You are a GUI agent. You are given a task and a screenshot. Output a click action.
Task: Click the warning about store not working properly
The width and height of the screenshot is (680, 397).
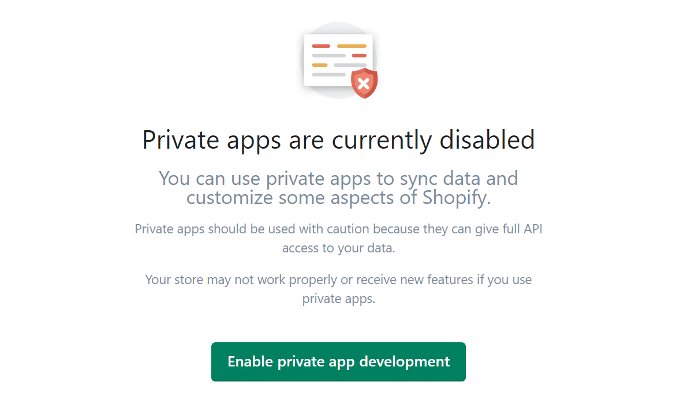pos(338,289)
